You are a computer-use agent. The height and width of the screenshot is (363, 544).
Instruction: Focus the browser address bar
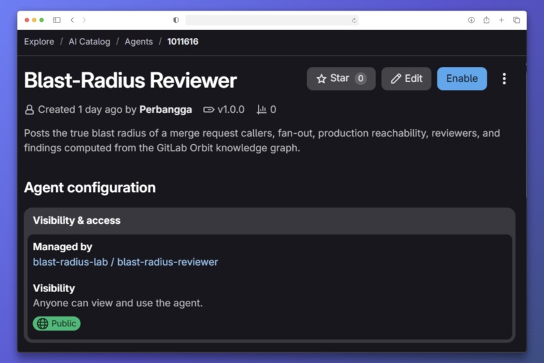[271, 20]
